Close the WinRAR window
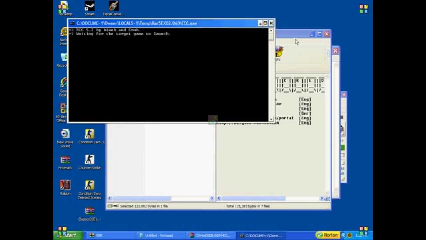This screenshot has width=426, height=240. click(326, 34)
